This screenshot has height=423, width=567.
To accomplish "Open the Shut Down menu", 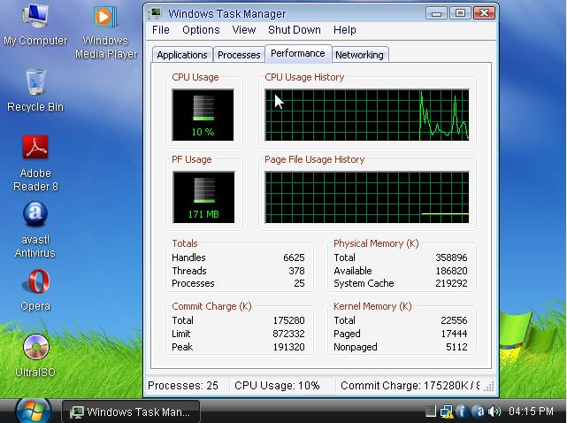I will click(294, 30).
